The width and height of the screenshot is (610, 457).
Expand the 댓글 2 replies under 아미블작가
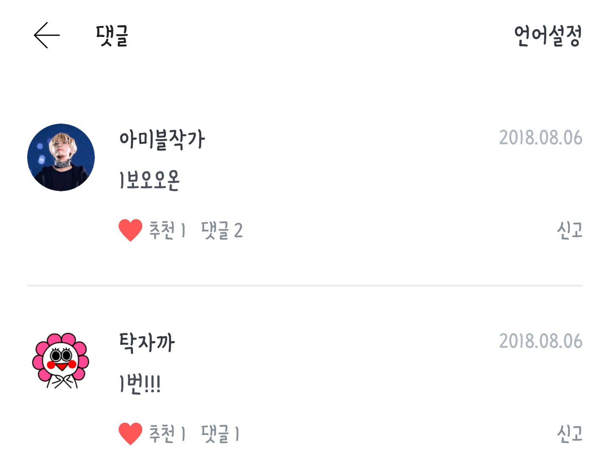(x=222, y=230)
